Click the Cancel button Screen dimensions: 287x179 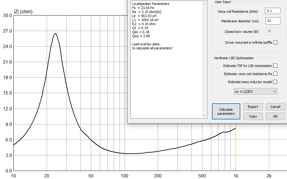(275, 107)
